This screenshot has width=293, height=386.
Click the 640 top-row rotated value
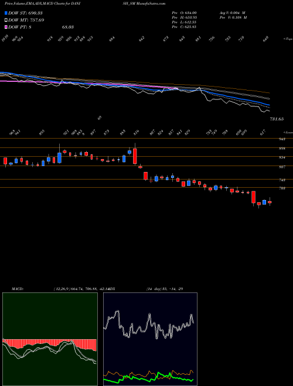[265, 39]
